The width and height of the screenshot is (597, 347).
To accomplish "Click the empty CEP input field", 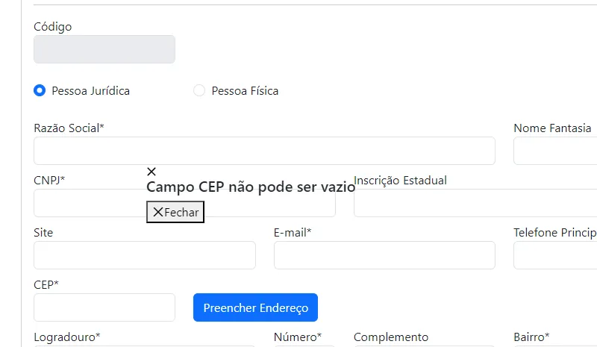I will (104, 307).
